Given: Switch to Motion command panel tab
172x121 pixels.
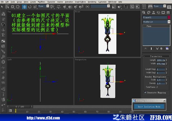Looking at the screenshot, I should [158, 13].
